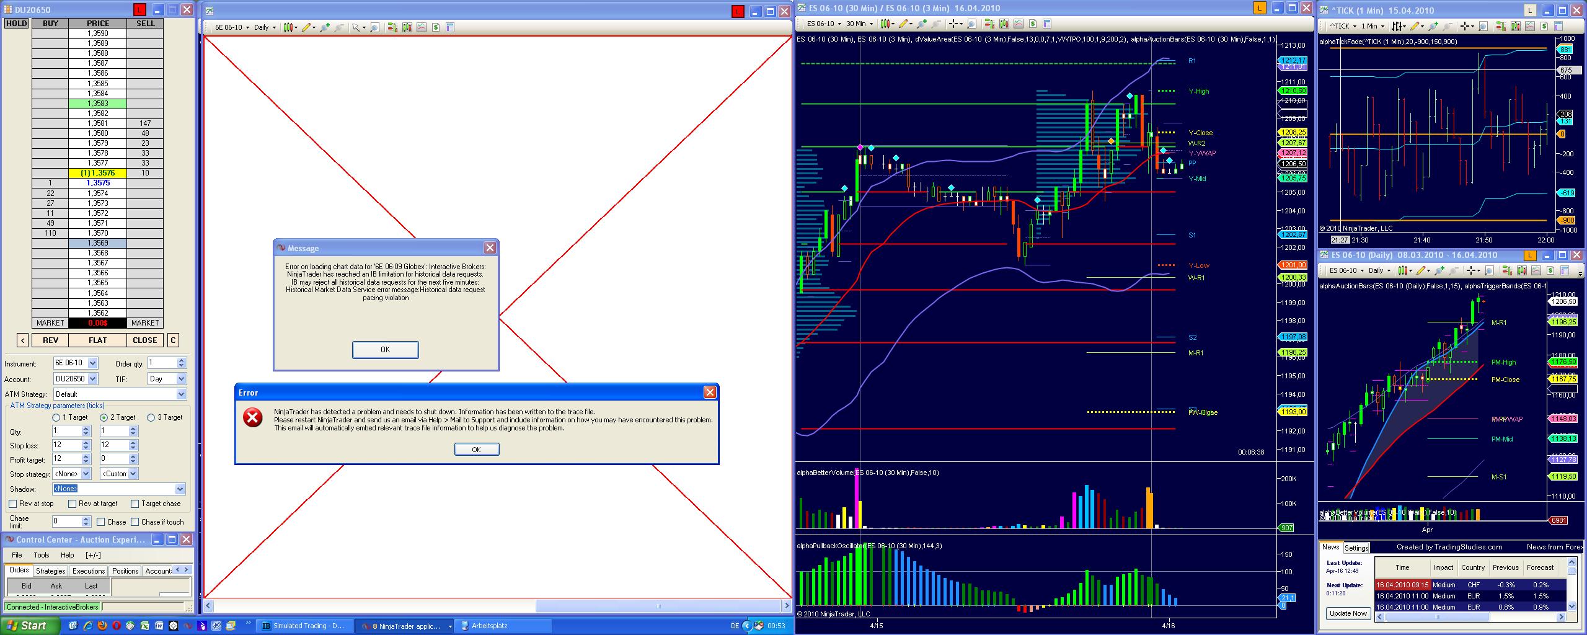Image resolution: width=1587 pixels, height=635 pixels.
Task: Select the 2 Target radio button
Action: pos(104,417)
